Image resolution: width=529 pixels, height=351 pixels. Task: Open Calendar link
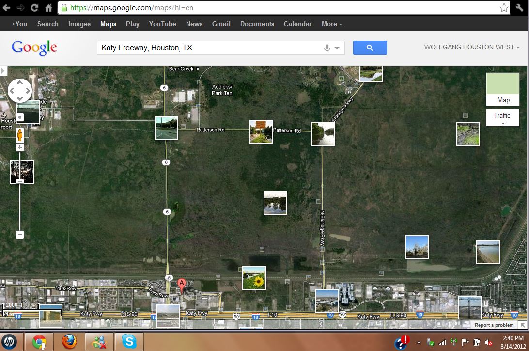(297, 24)
